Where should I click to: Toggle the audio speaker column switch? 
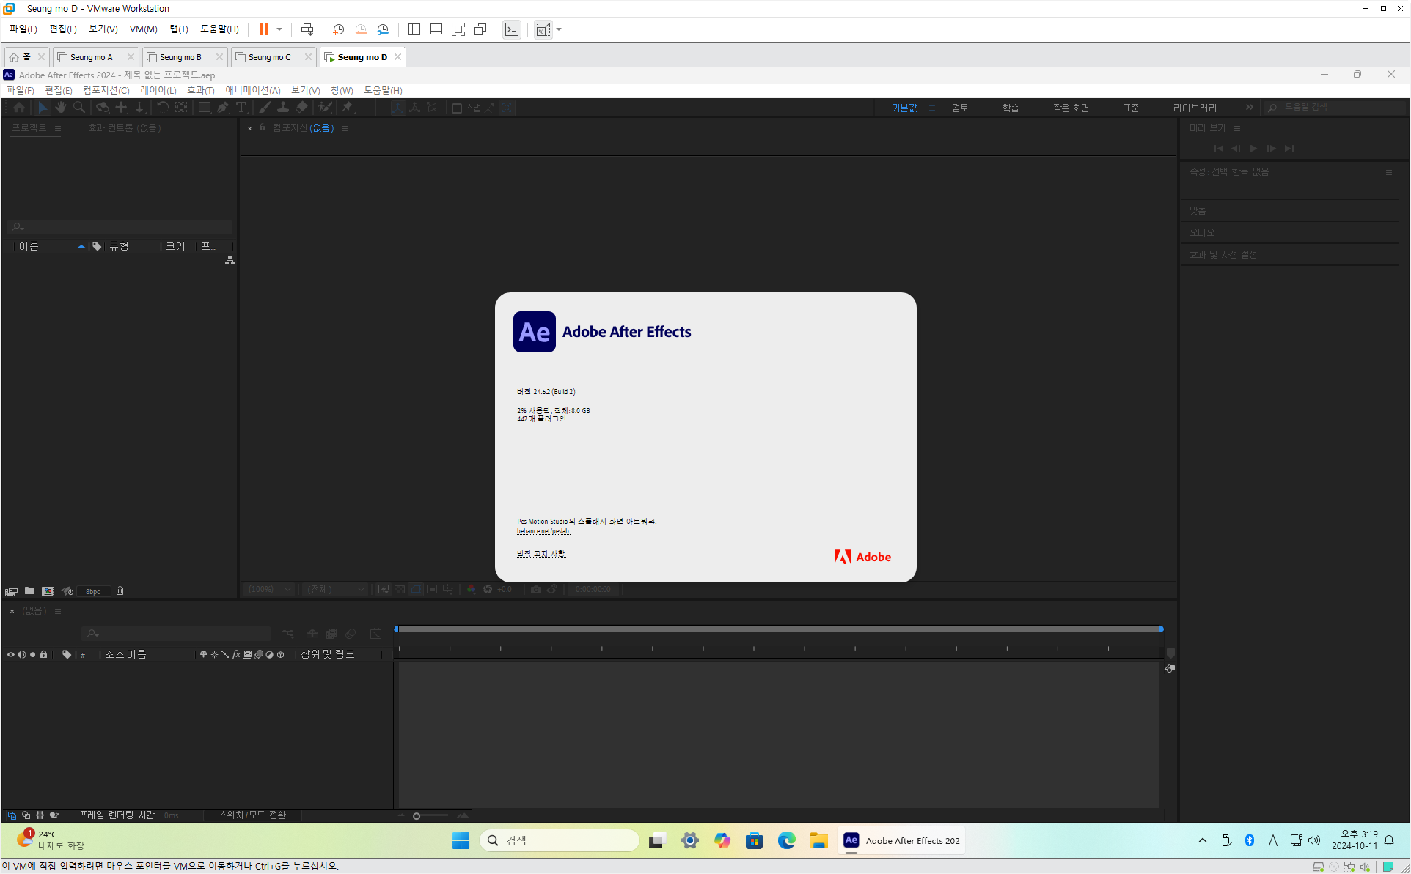21,654
